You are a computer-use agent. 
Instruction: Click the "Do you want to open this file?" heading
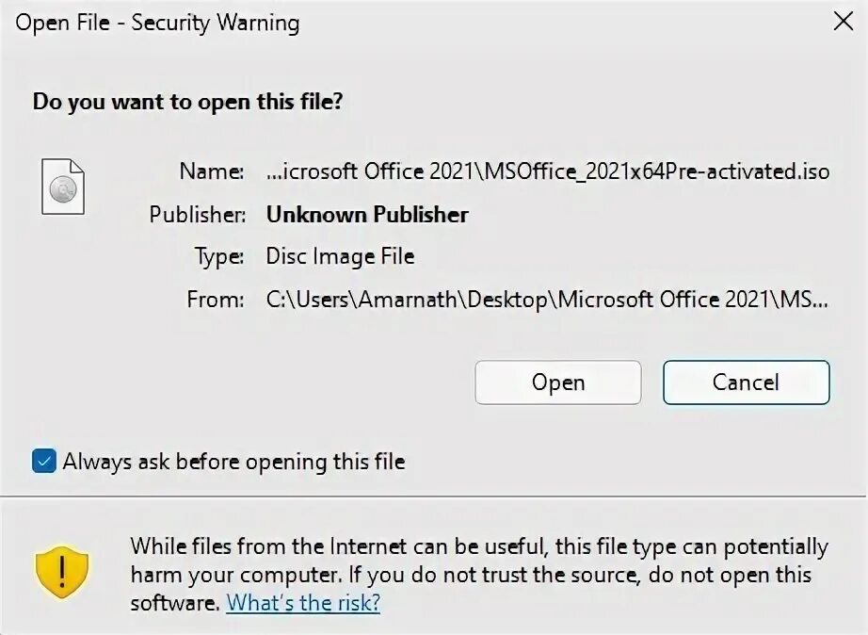coord(187,102)
